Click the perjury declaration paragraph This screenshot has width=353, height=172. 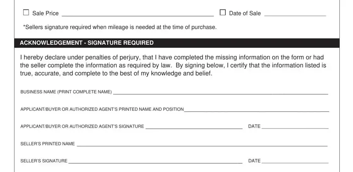point(173,65)
